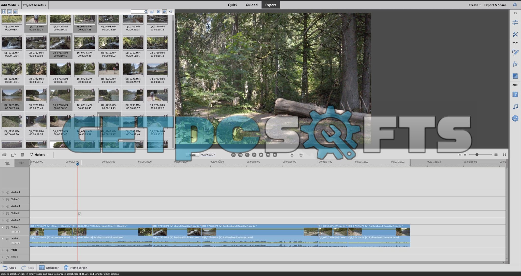This screenshot has width=521, height=276.
Task: Click the Play button in monitor controls
Action: 254,155
